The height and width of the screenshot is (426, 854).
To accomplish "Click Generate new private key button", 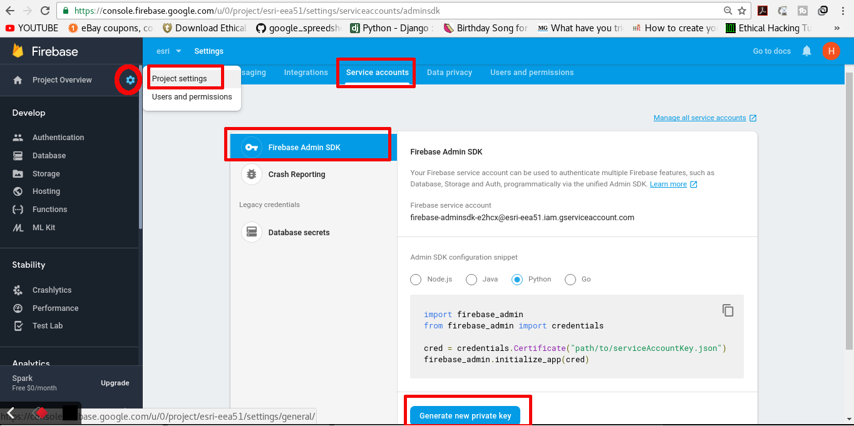I will (x=465, y=415).
